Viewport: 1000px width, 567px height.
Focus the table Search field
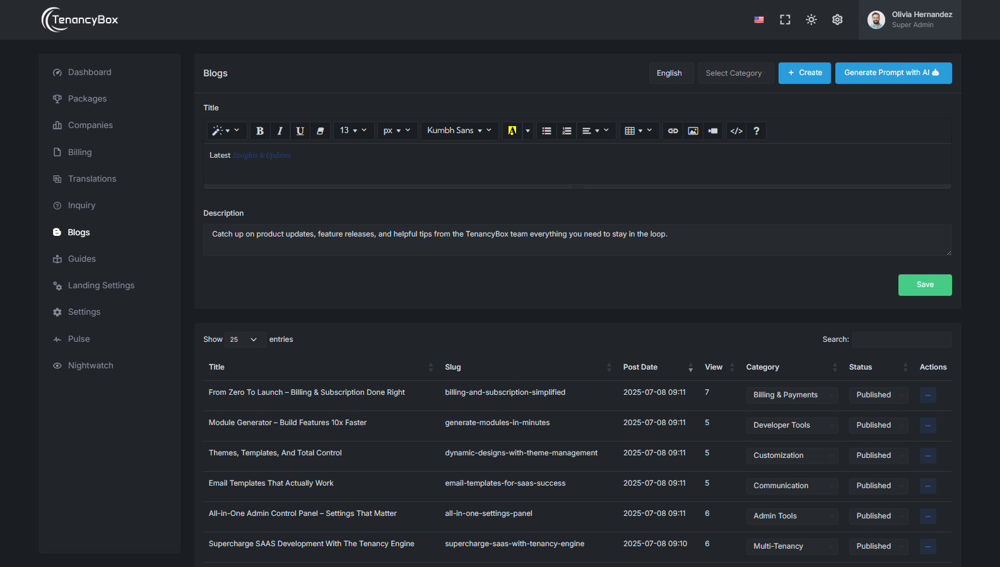[902, 339]
